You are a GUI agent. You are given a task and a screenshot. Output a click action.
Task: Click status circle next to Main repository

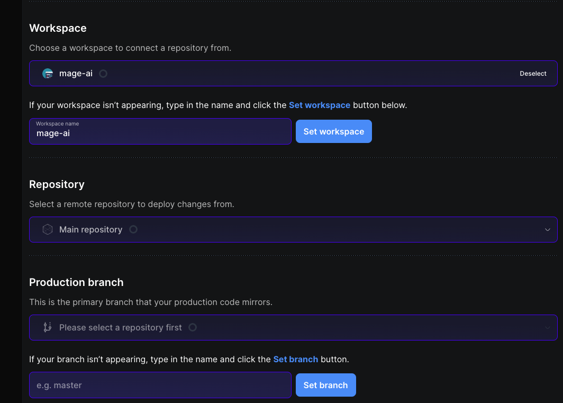pos(133,229)
